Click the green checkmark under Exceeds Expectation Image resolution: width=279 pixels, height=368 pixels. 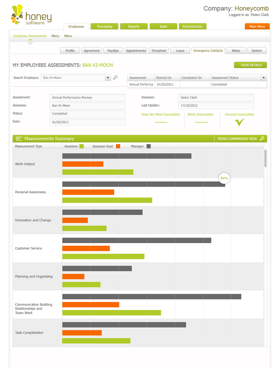239,122
